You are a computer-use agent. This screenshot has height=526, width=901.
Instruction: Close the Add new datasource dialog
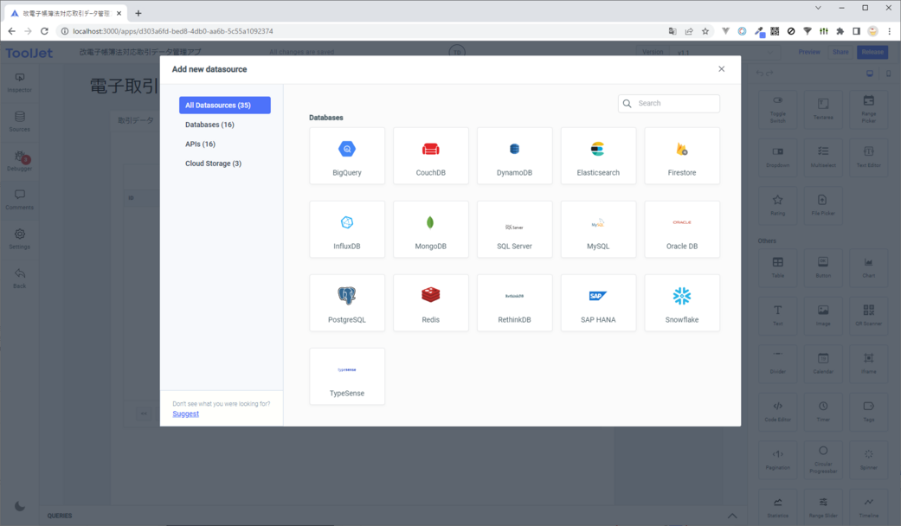click(722, 69)
